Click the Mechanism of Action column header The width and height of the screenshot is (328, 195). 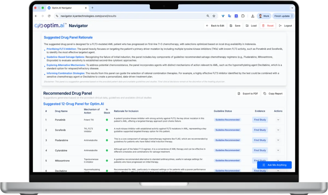point(92,111)
